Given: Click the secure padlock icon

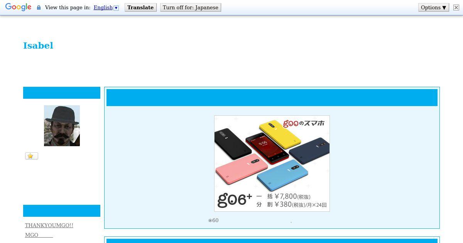Looking at the screenshot, I should 39,8.
